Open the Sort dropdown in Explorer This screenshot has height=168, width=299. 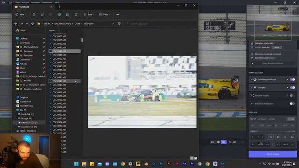pos(89,14)
